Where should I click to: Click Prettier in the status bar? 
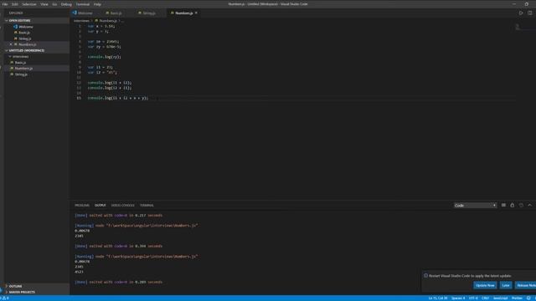click(517, 298)
